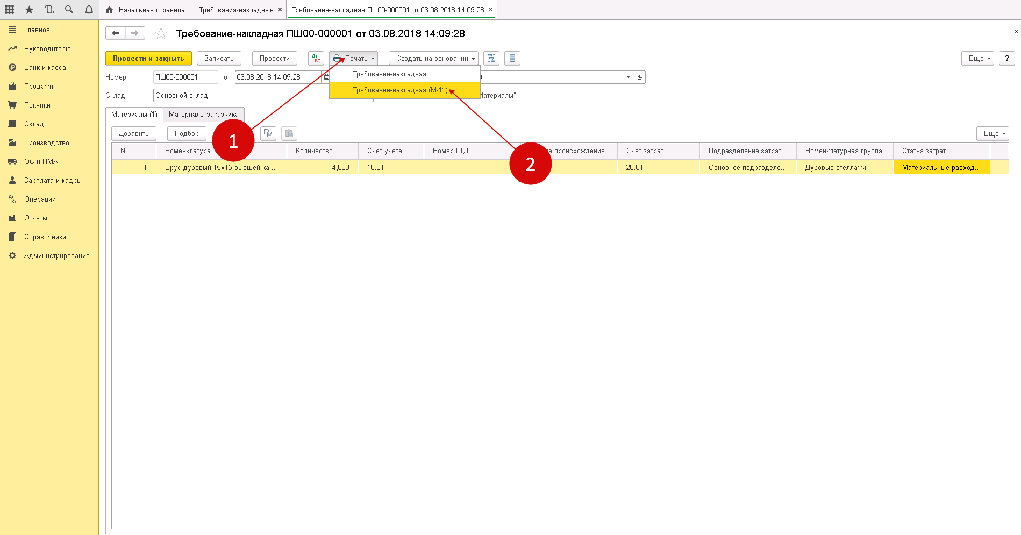Click the open-form icon beside the top-right field
The height and width of the screenshot is (535, 1021).
click(640, 77)
